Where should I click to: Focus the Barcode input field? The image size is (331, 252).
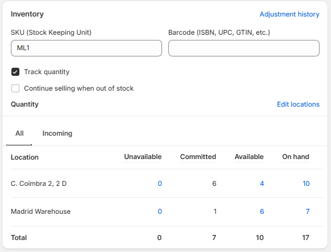pyautogui.click(x=244, y=48)
